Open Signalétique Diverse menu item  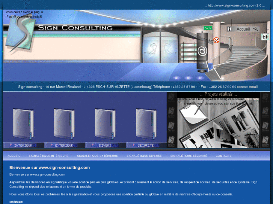coord(144,156)
